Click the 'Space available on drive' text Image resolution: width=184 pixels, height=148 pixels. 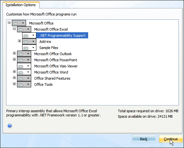145,116
